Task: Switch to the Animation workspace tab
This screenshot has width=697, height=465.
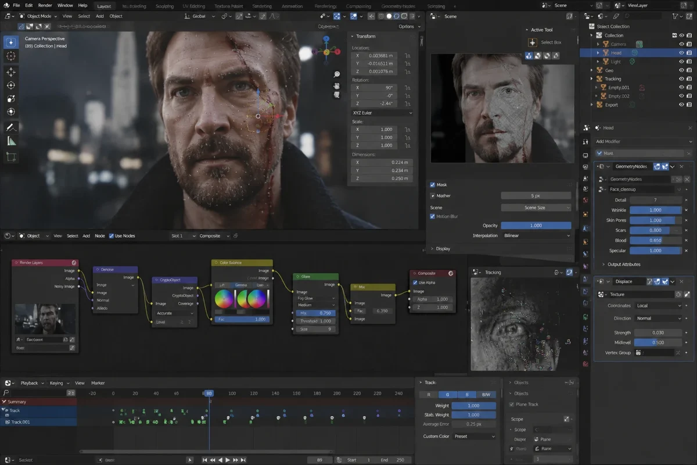Action: pos(292,6)
